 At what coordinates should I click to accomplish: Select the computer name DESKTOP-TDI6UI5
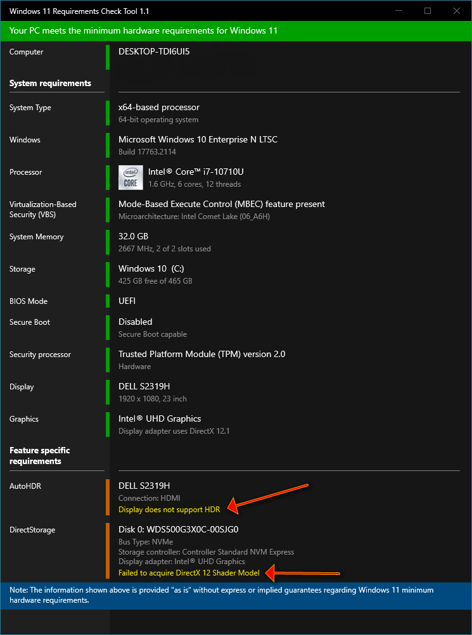tap(154, 51)
